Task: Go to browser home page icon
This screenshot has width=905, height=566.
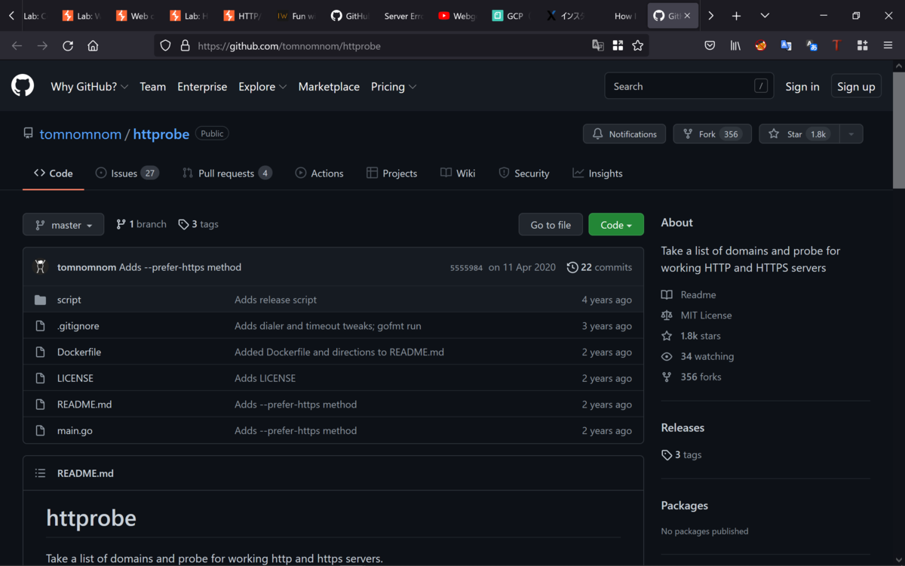Action: [x=93, y=46]
